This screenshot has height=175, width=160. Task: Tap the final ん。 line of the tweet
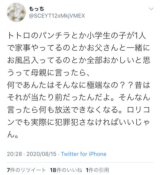pyautogui.click(x=13, y=135)
